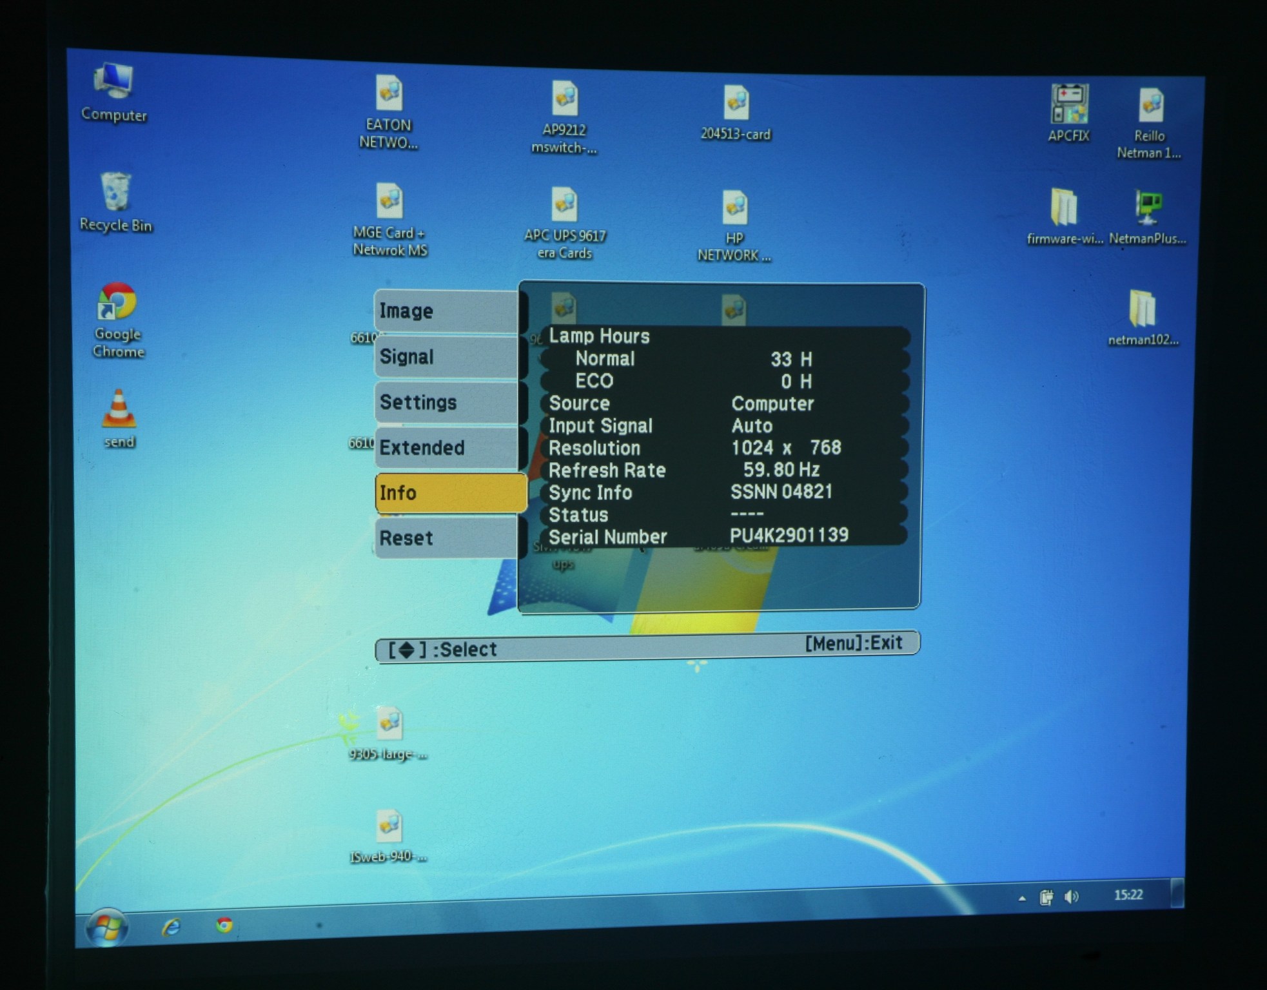Launch the NetmanPlus... application icon

point(1148,218)
